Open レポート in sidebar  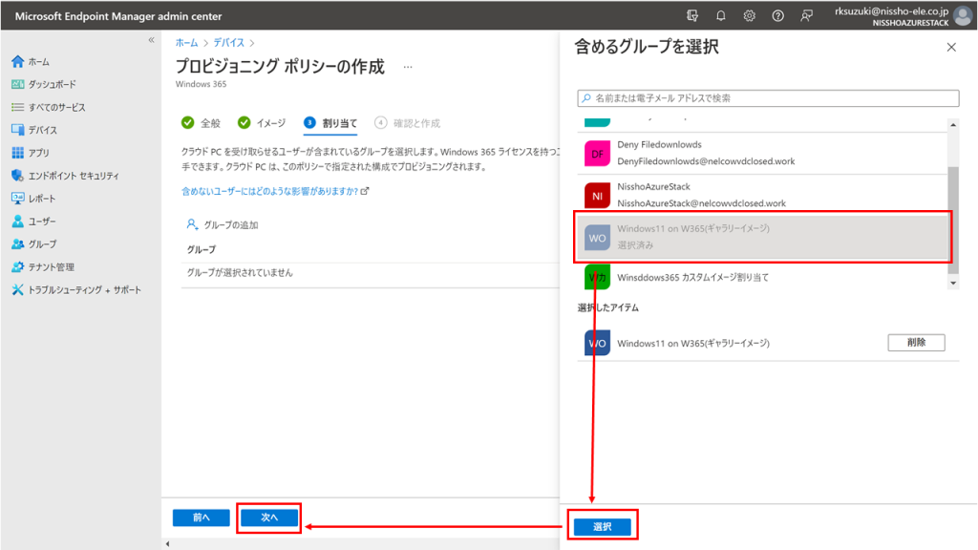point(33,199)
